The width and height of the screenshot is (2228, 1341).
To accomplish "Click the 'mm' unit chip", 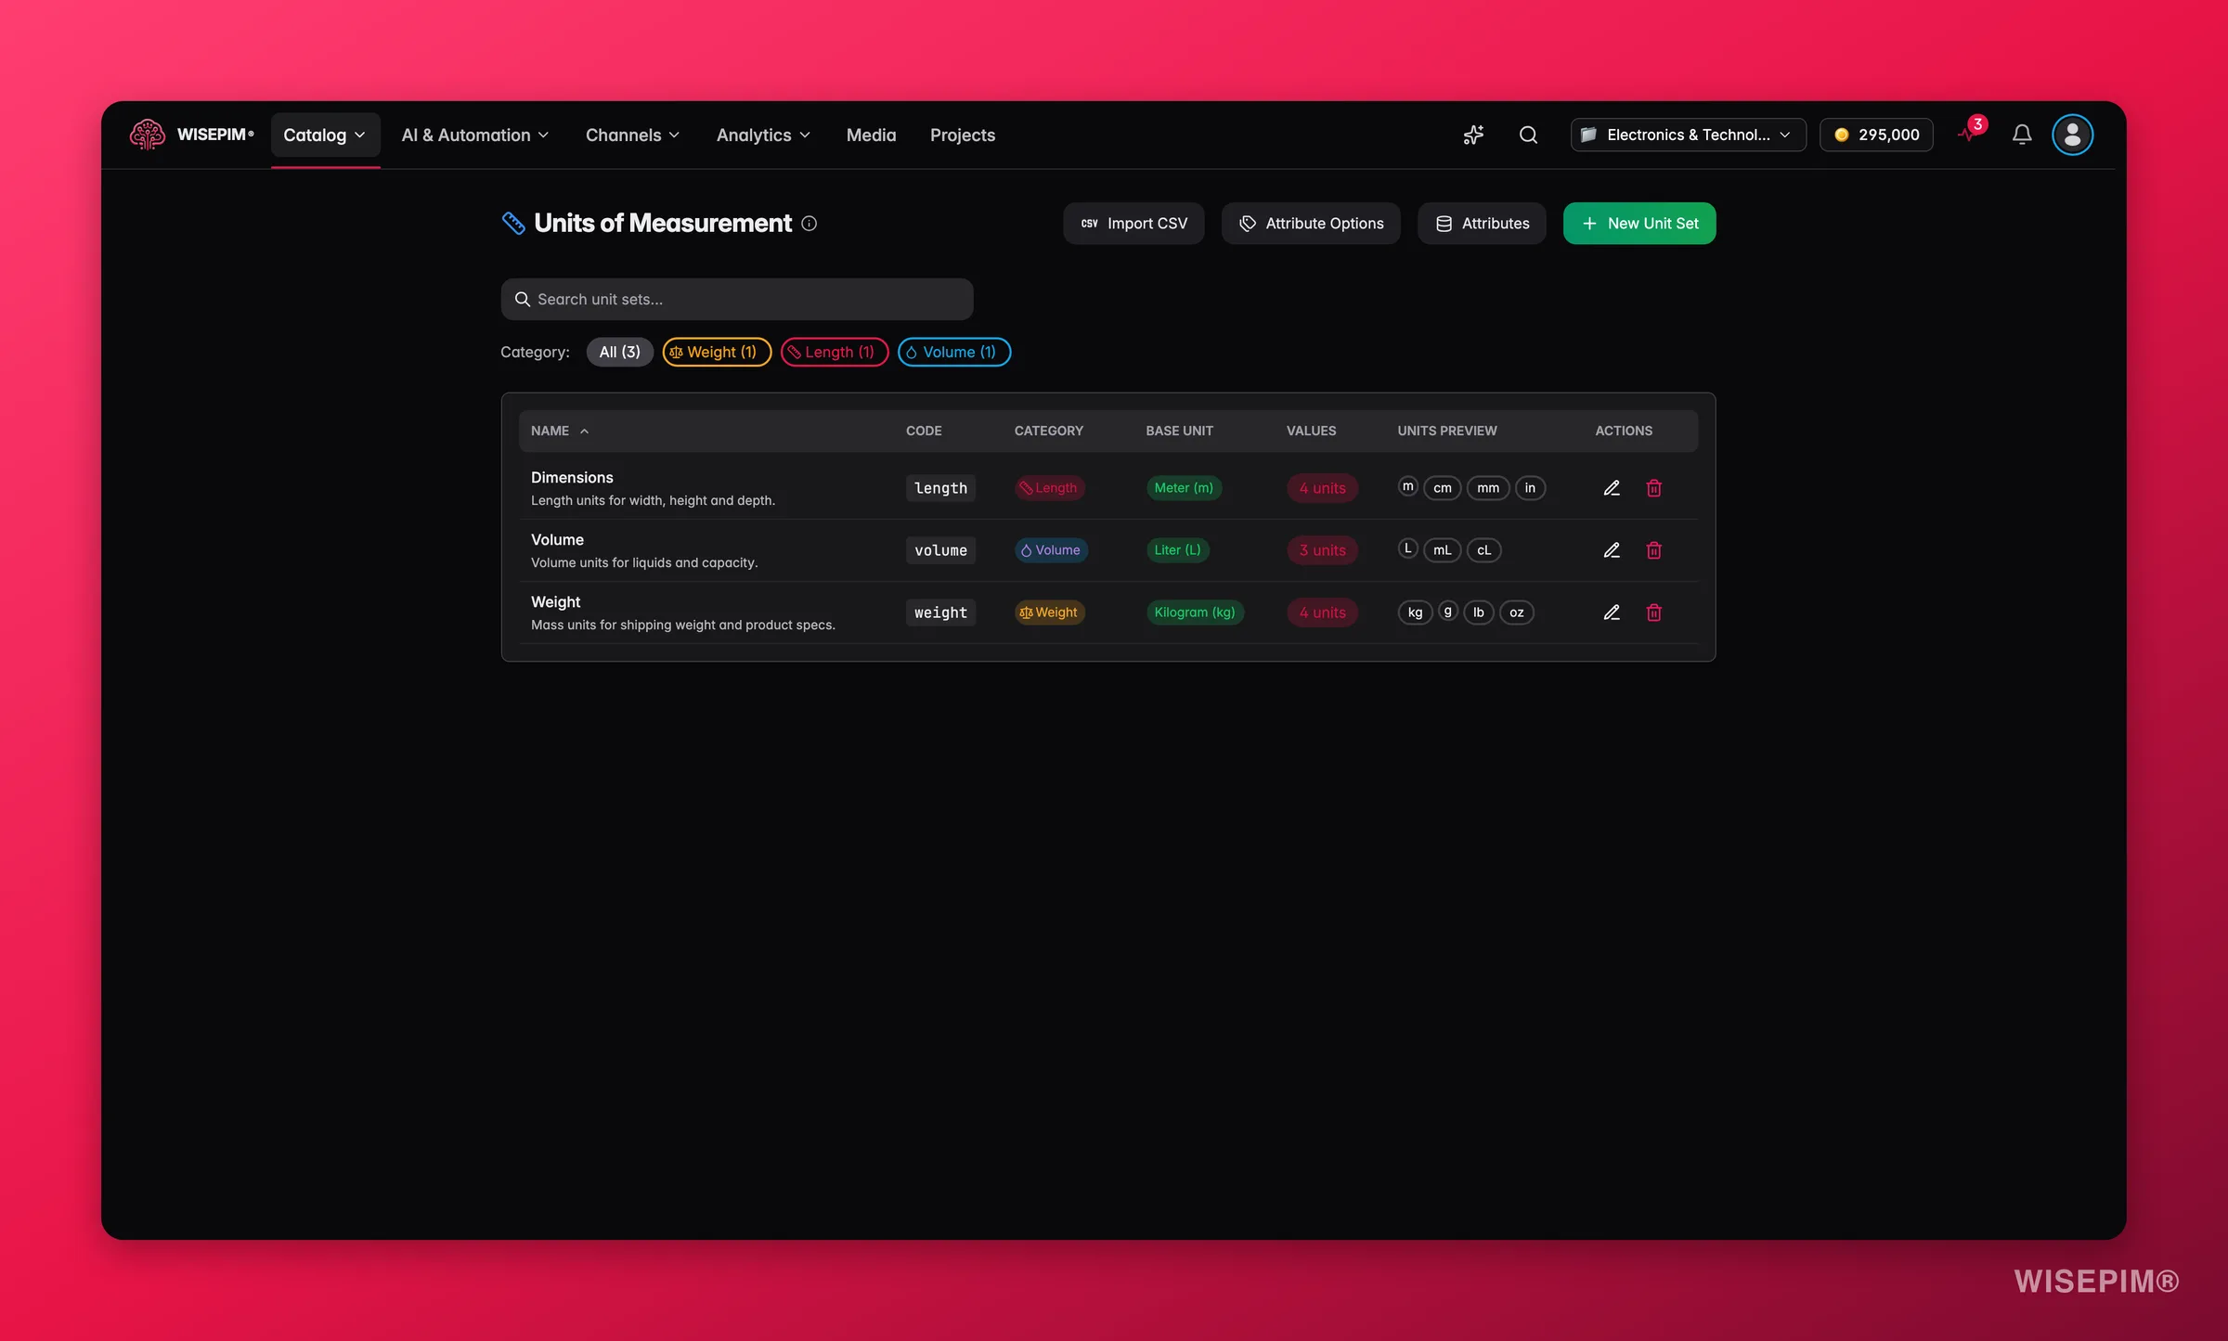I will tap(1487, 488).
